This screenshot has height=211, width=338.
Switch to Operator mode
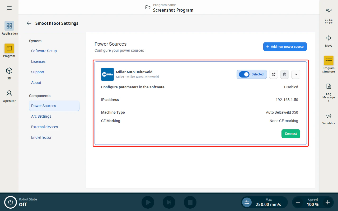[9, 95]
